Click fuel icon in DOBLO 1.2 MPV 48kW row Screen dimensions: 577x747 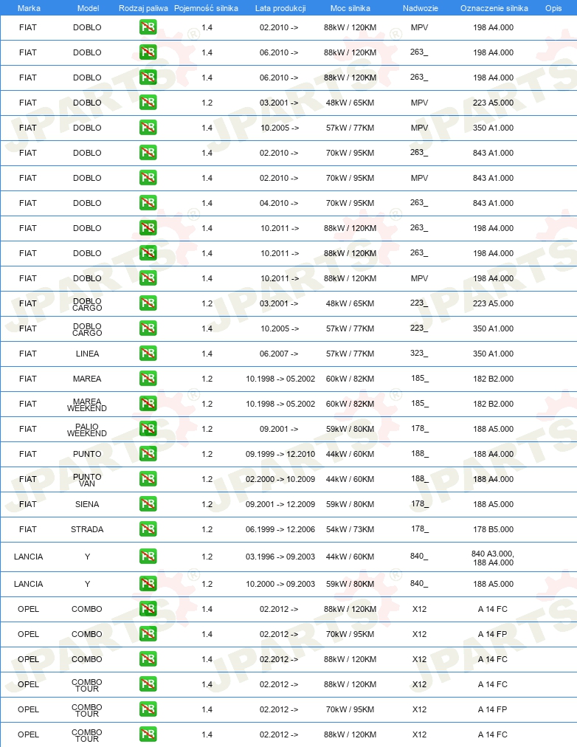coord(148,103)
